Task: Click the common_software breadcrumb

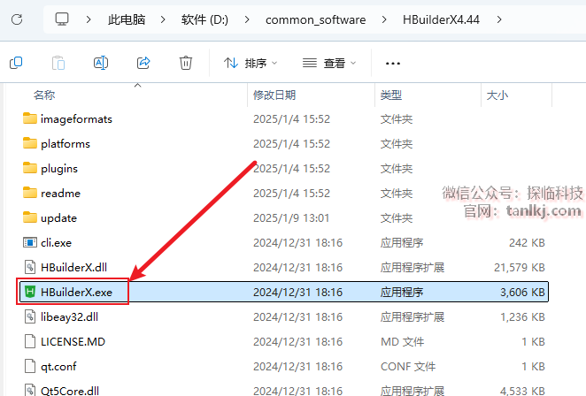Action: [x=316, y=19]
